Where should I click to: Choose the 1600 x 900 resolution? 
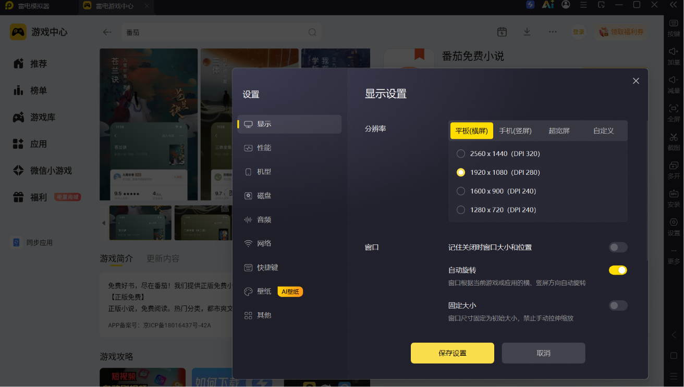[x=496, y=191]
